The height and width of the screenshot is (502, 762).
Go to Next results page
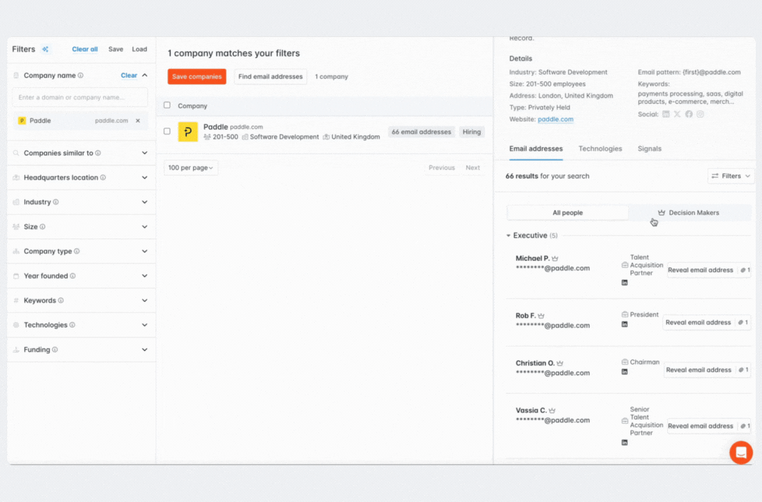coord(472,167)
